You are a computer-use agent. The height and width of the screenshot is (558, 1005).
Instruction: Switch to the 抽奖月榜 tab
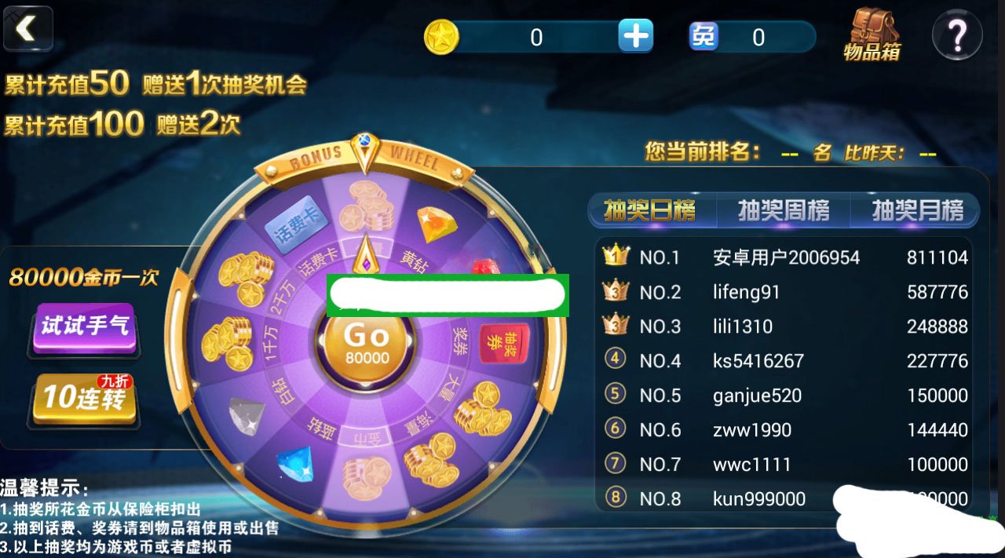[916, 210]
